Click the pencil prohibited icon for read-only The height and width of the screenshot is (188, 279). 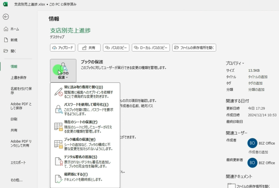pyautogui.click(x=58, y=92)
